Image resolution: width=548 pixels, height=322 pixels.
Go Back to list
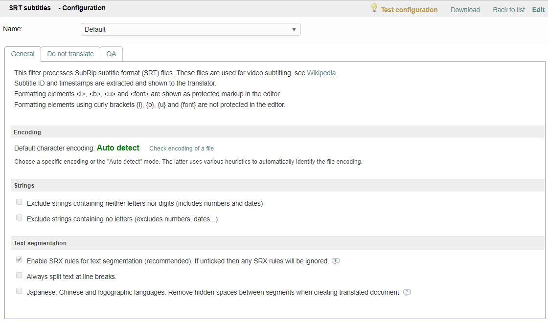coord(508,10)
